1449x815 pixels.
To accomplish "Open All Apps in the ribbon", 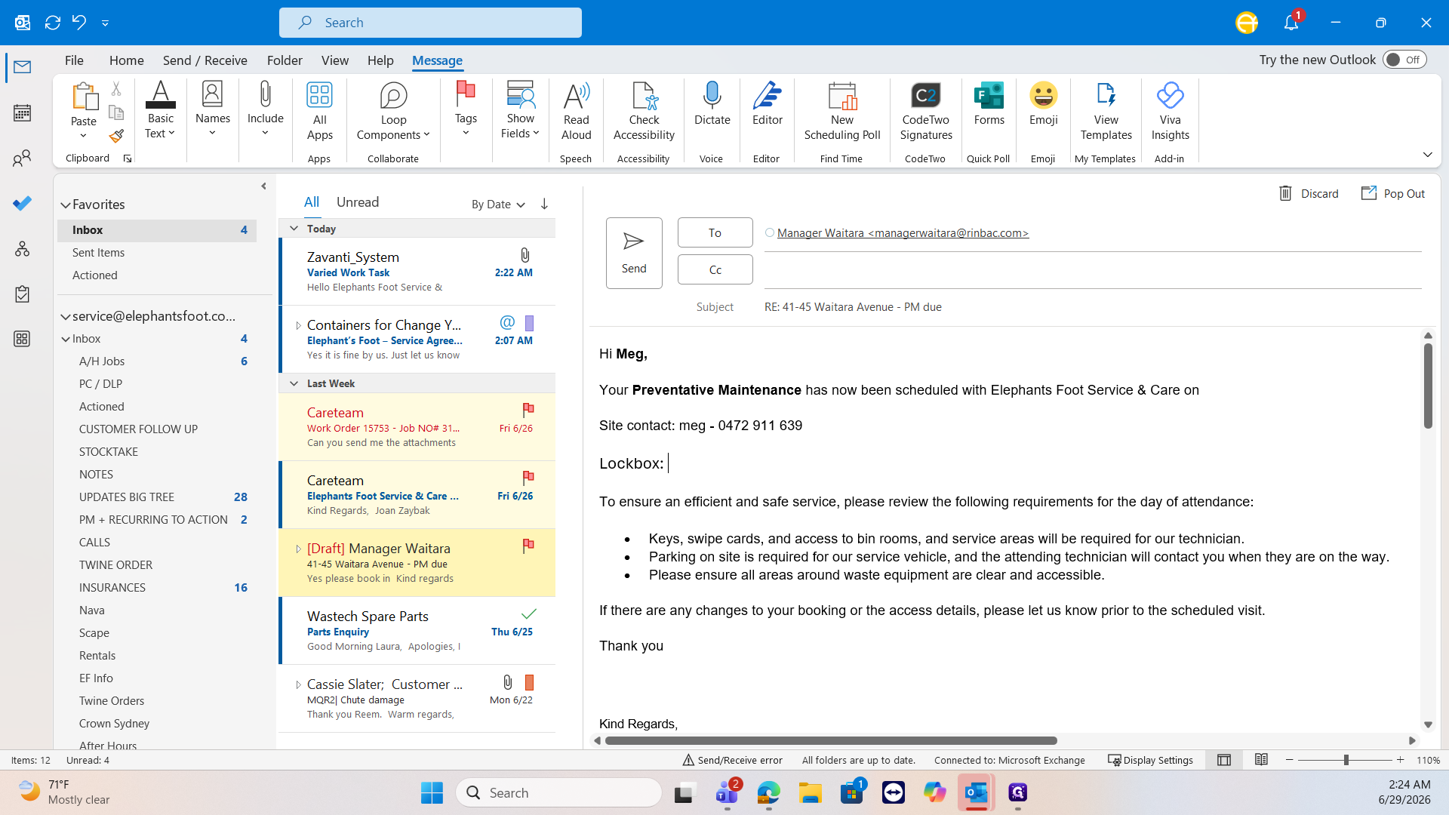I will click(x=319, y=112).
